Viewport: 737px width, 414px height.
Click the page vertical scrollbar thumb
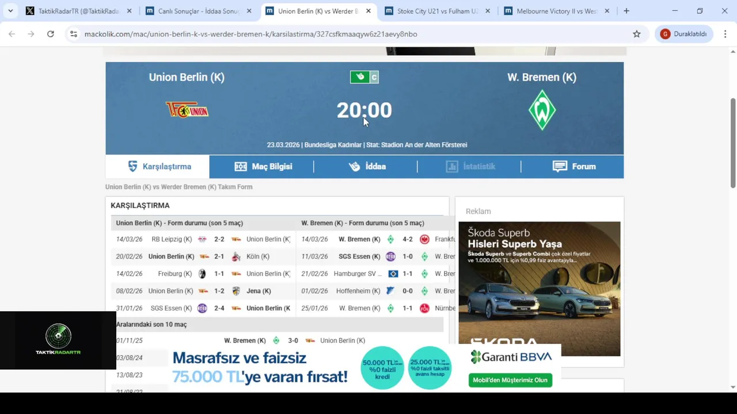(x=733, y=143)
